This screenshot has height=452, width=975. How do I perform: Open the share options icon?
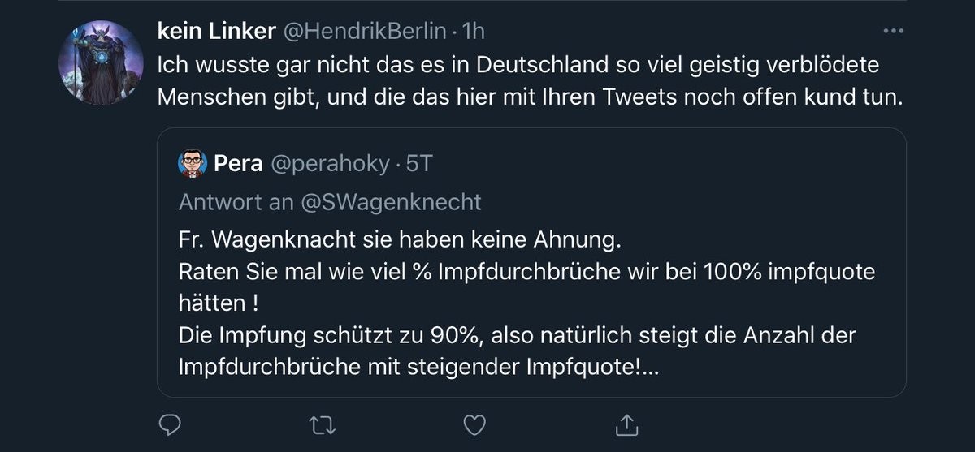628,424
